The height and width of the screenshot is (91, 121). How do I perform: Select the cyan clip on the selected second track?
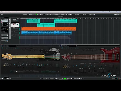coord(46,25)
